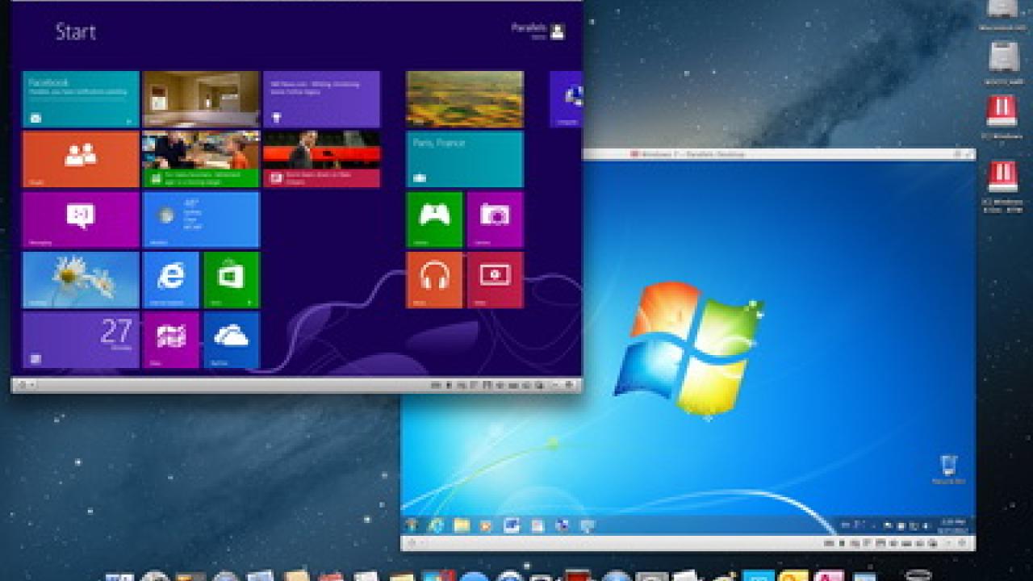Open the Xbox Games controller tile
Image resolution: width=1033 pixels, height=581 pixels.
[434, 219]
